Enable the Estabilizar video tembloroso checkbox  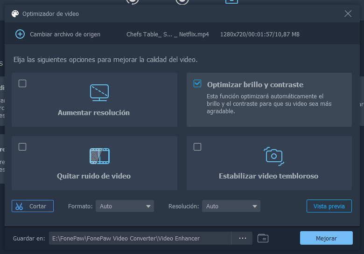click(x=197, y=147)
